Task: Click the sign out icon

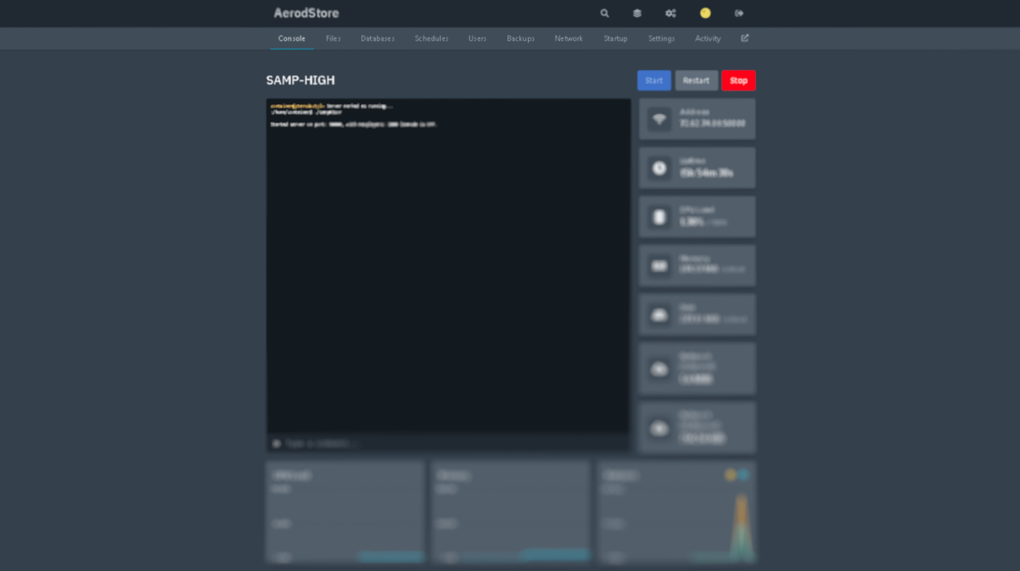Action: (739, 14)
